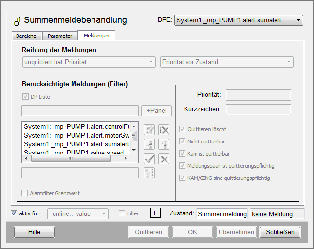The height and width of the screenshot is (249, 314).
Task: Open the DPE dropdown list
Action: pyautogui.click(x=239, y=20)
